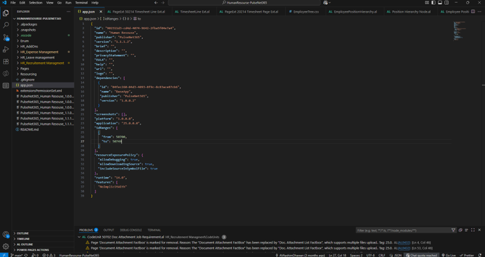Collapse the CodeUnit 50702 problems group
Viewport: 485px width, 257px height.
click(x=79, y=237)
